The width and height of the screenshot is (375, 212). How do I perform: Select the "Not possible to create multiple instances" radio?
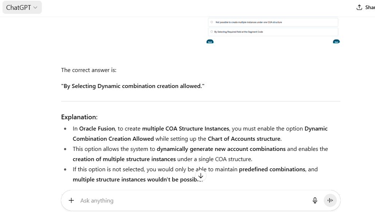(212, 22)
